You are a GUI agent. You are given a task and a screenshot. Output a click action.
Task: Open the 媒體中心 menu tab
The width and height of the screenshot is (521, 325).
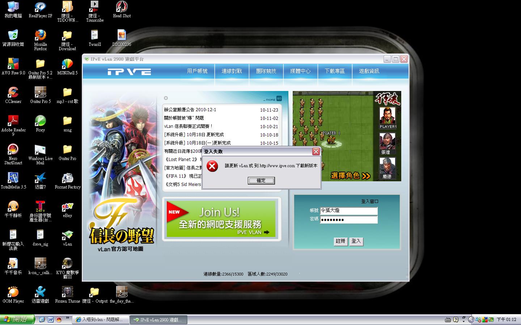coord(300,71)
